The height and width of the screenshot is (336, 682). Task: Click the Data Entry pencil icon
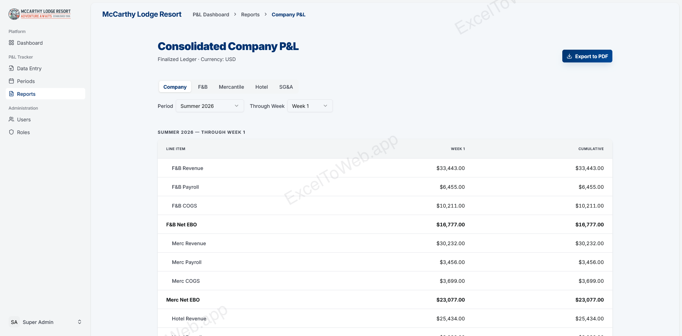(11, 68)
